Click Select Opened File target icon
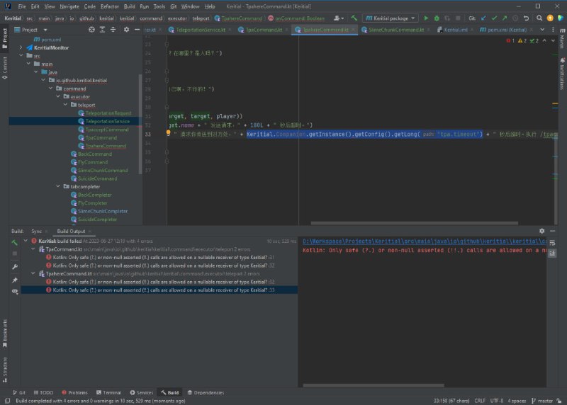 [x=91, y=30]
